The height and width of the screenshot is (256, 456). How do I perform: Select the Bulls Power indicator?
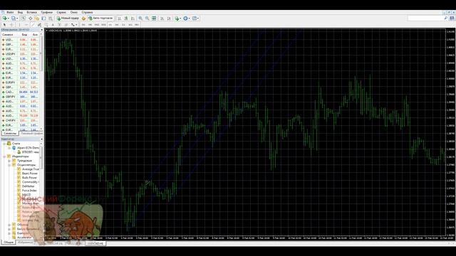point(30,178)
